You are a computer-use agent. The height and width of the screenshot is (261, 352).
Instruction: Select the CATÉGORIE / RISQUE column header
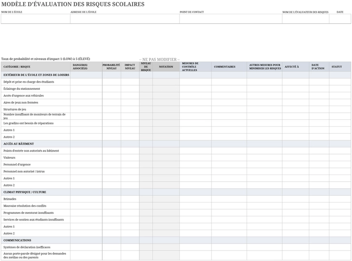pos(36,67)
